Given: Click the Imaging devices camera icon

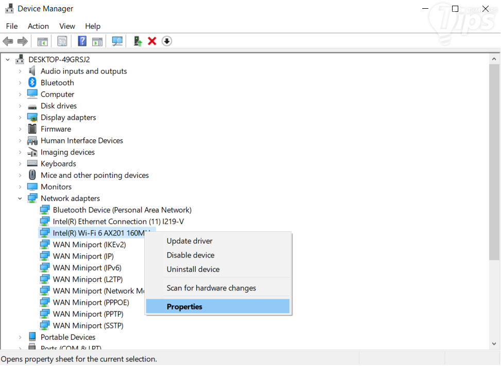Looking at the screenshot, I should coord(32,152).
